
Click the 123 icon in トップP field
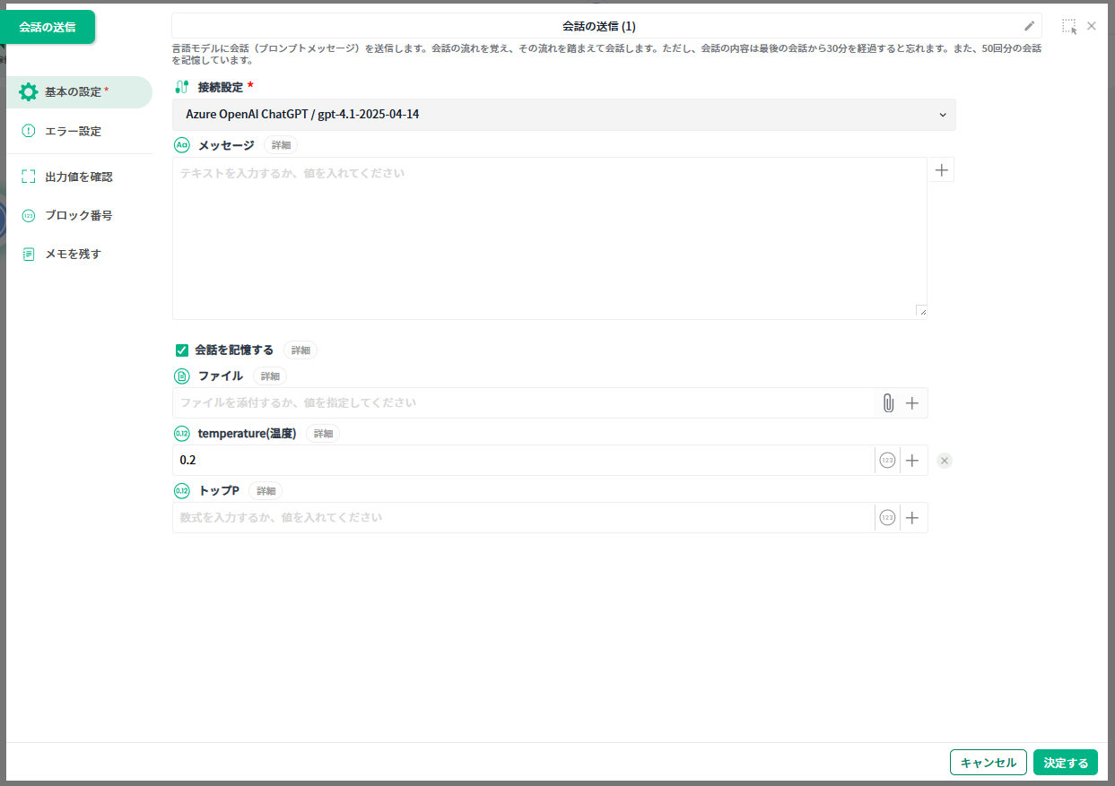click(x=887, y=518)
